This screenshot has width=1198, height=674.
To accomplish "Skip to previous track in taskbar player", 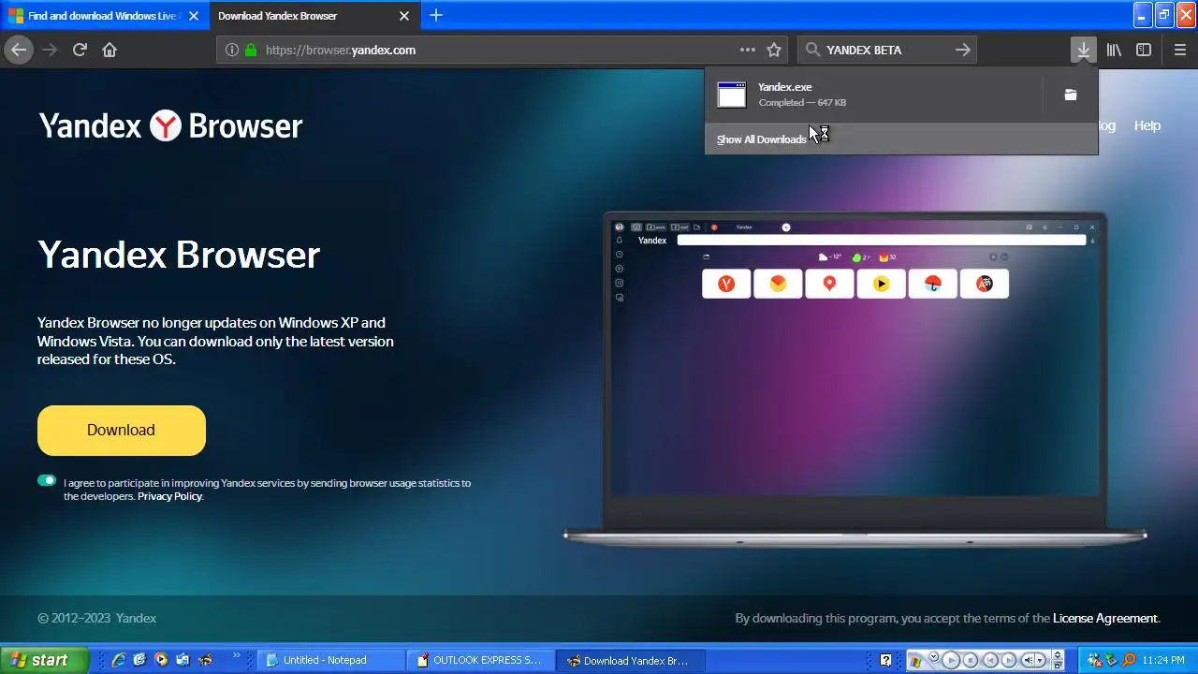I will (x=990, y=660).
